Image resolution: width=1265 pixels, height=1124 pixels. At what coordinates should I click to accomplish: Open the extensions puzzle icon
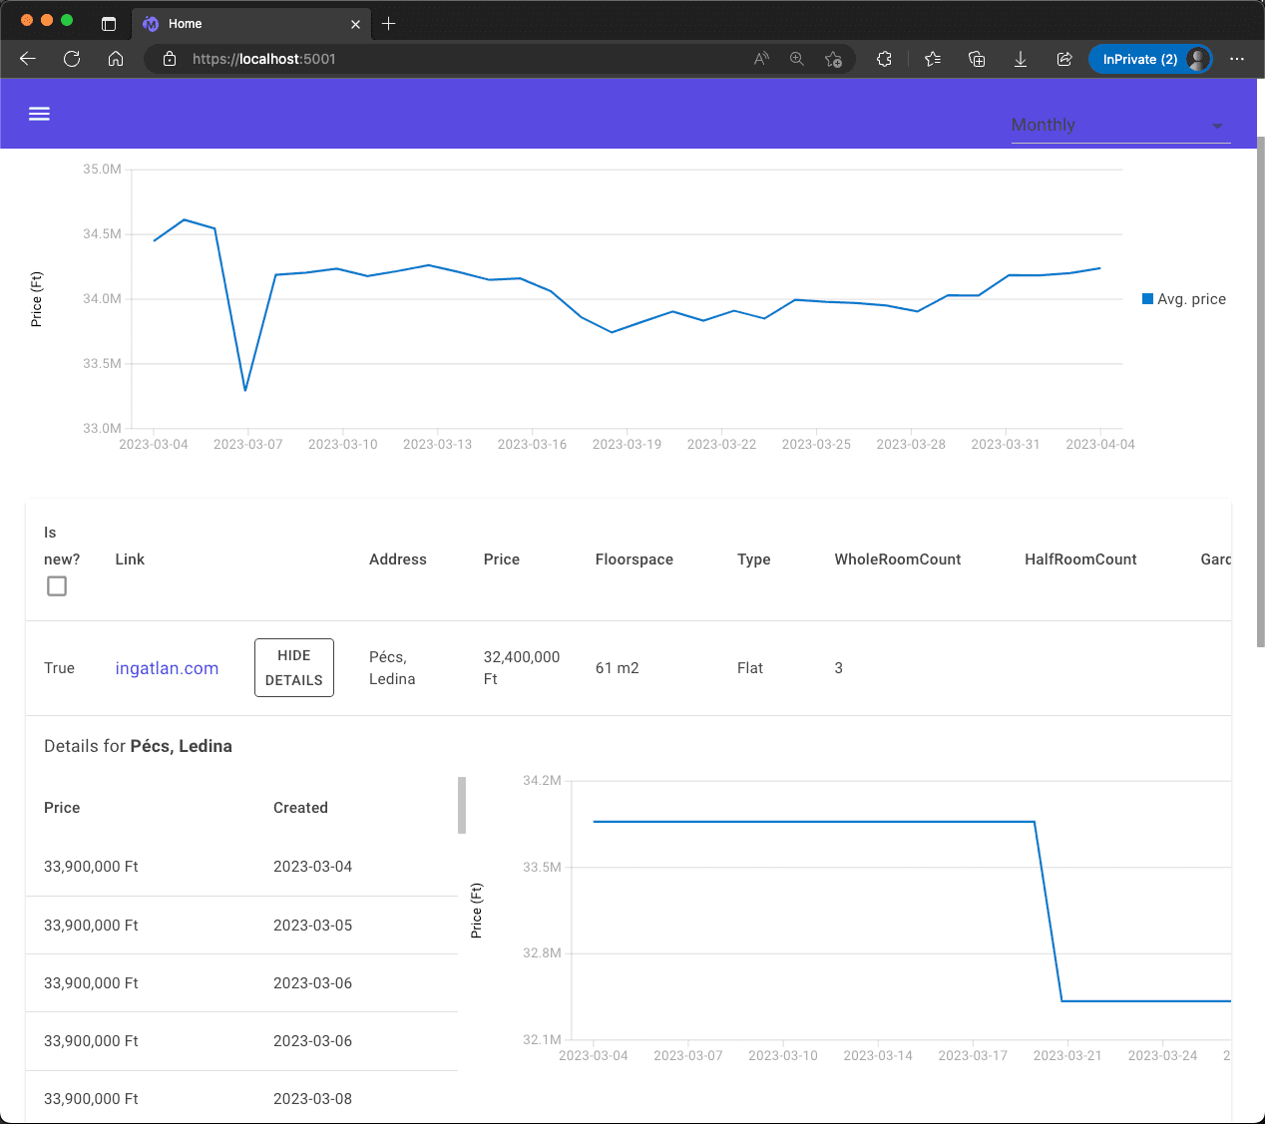tap(884, 59)
